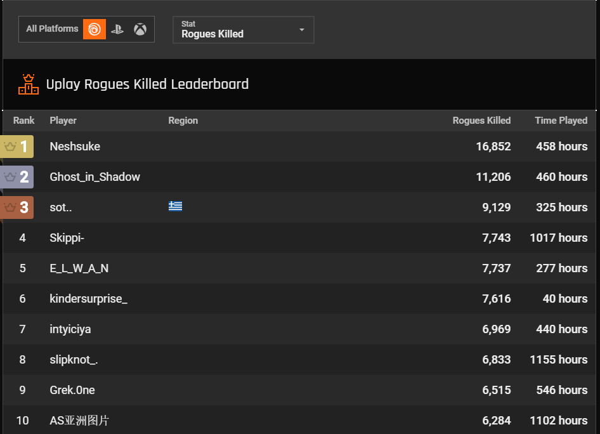Switch to All Platforms filter
600x434 pixels.
coord(52,29)
